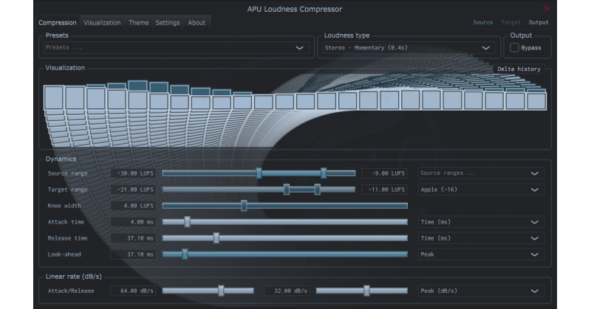Click the Attack time slider handle

[x=187, y=222]
